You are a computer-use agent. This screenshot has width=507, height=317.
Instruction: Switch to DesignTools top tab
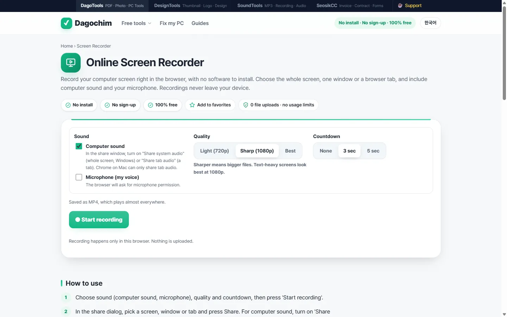[190, 6]
